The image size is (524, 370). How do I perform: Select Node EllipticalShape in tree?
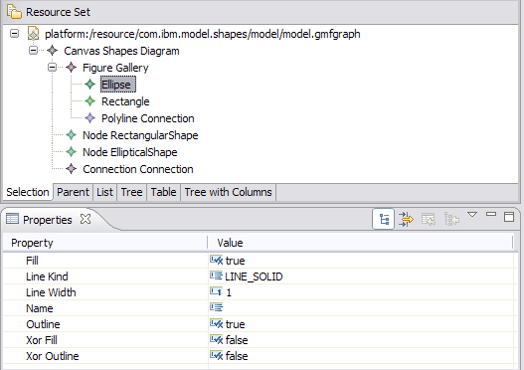pos(130,152)
